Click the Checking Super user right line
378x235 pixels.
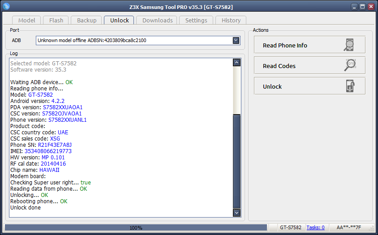coord(50,183)
